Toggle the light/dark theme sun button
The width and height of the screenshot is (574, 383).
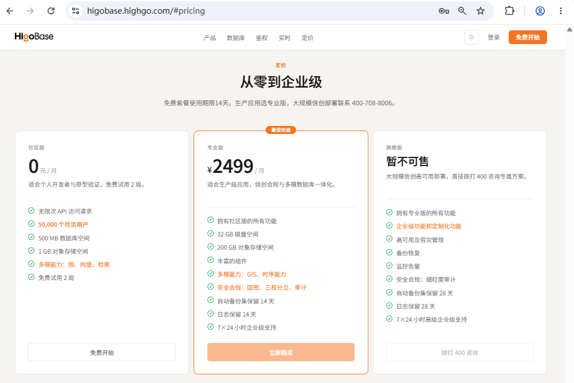pyautogui.click(x=471, y=37)
